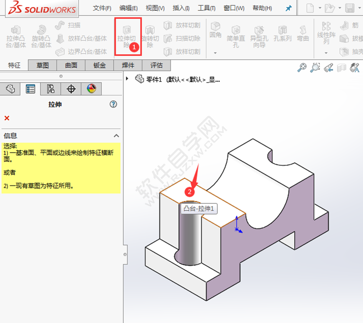Collapse the 信息 section chevron
Viewport: 363px width, 323px height.
pyautogui.click(x=116, y=136)
